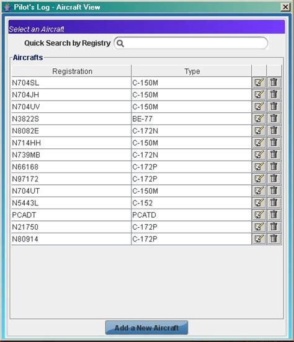Image resolution: width=294 pixels, height=342 pixels.
Task: Edit the N704UT aircraft entry
Action: (x=259, y=191)
